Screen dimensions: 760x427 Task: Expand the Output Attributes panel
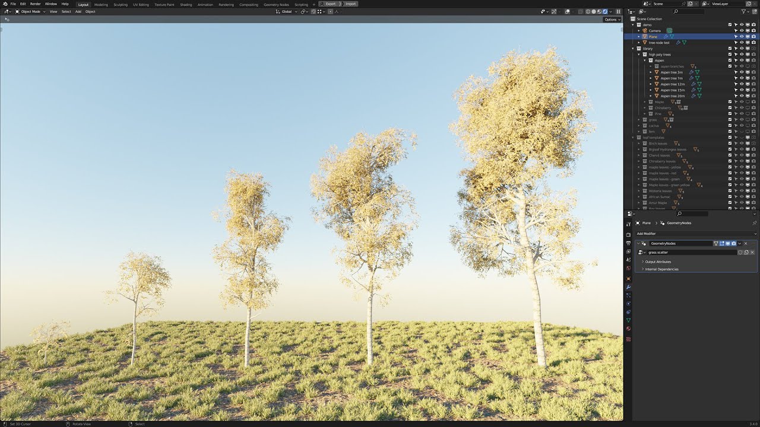tap(658, 262)
